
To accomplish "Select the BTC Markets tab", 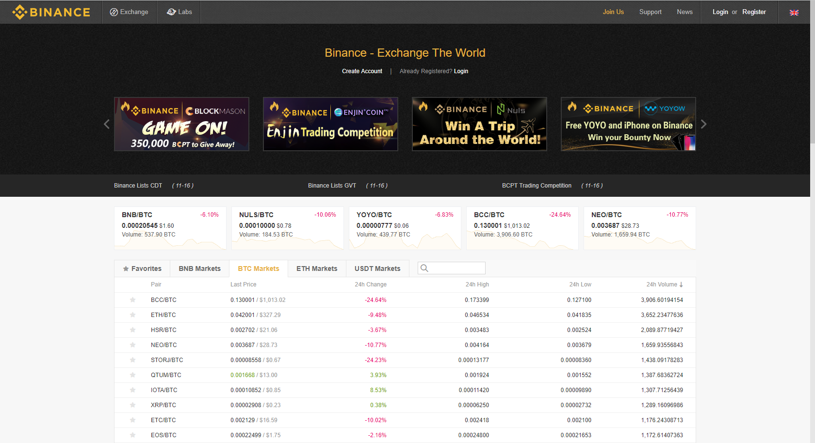I will click(259, 269).
